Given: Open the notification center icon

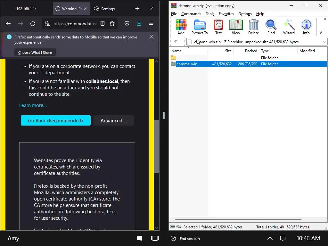Looking at the screenshot, I should pyautogui.click(x=283, y=238).
